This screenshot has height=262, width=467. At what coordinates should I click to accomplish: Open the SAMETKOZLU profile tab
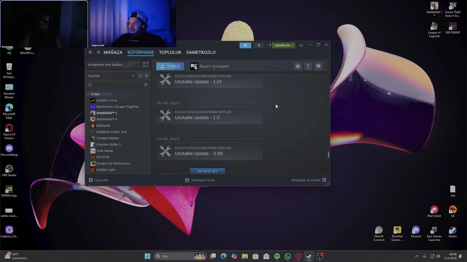tap(201, 52)
